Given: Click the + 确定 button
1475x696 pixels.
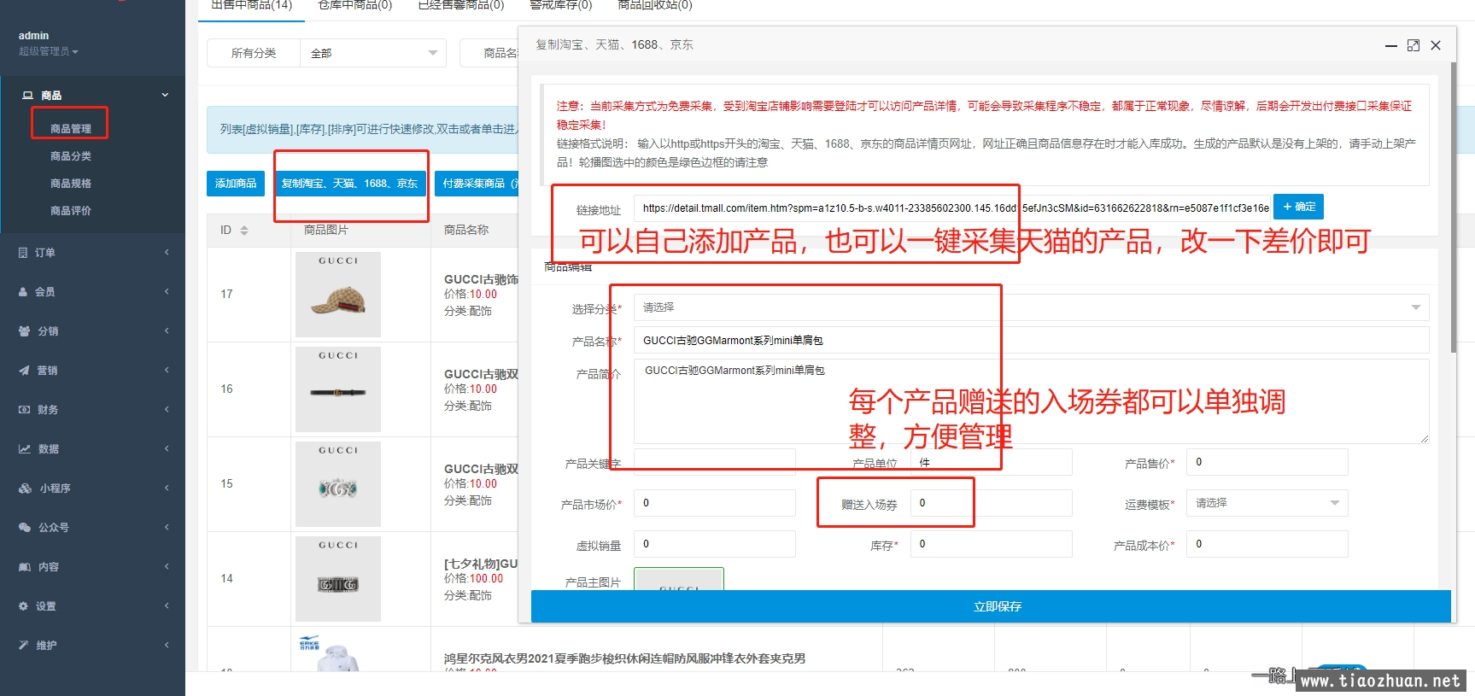Looking at the screenshot, I should click(1298, 207).
